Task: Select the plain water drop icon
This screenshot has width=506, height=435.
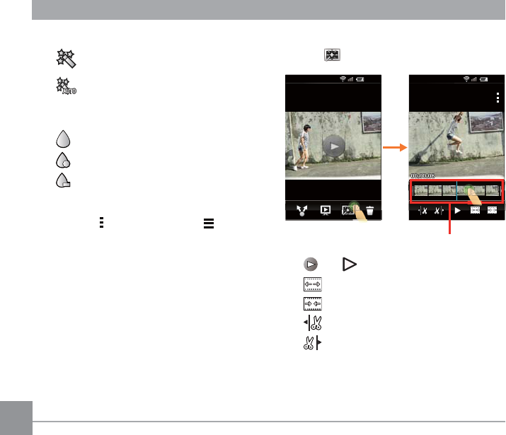Action: click(x=63, y=139)
